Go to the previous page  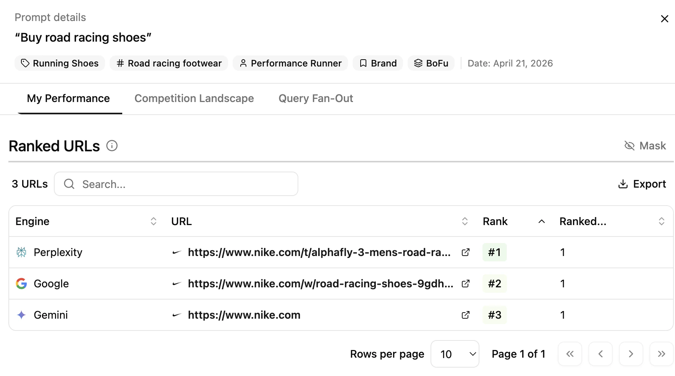click(x=601, y=354)
